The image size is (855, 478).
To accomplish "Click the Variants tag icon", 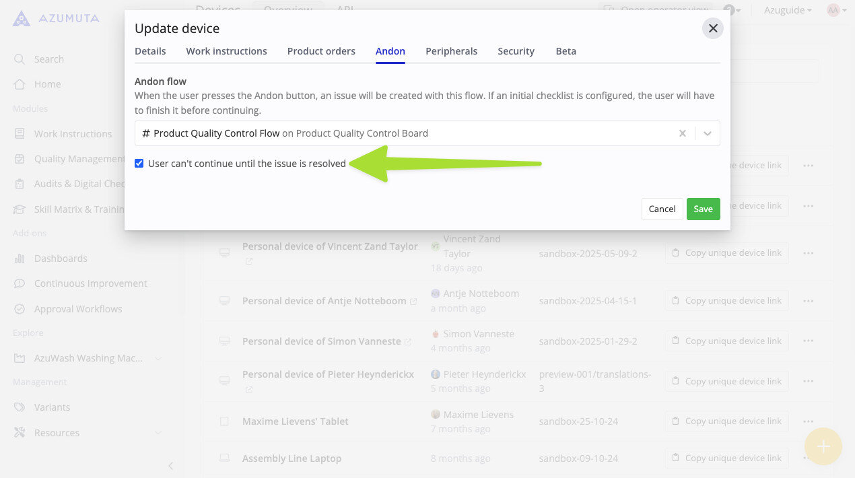I will [20, 407].
